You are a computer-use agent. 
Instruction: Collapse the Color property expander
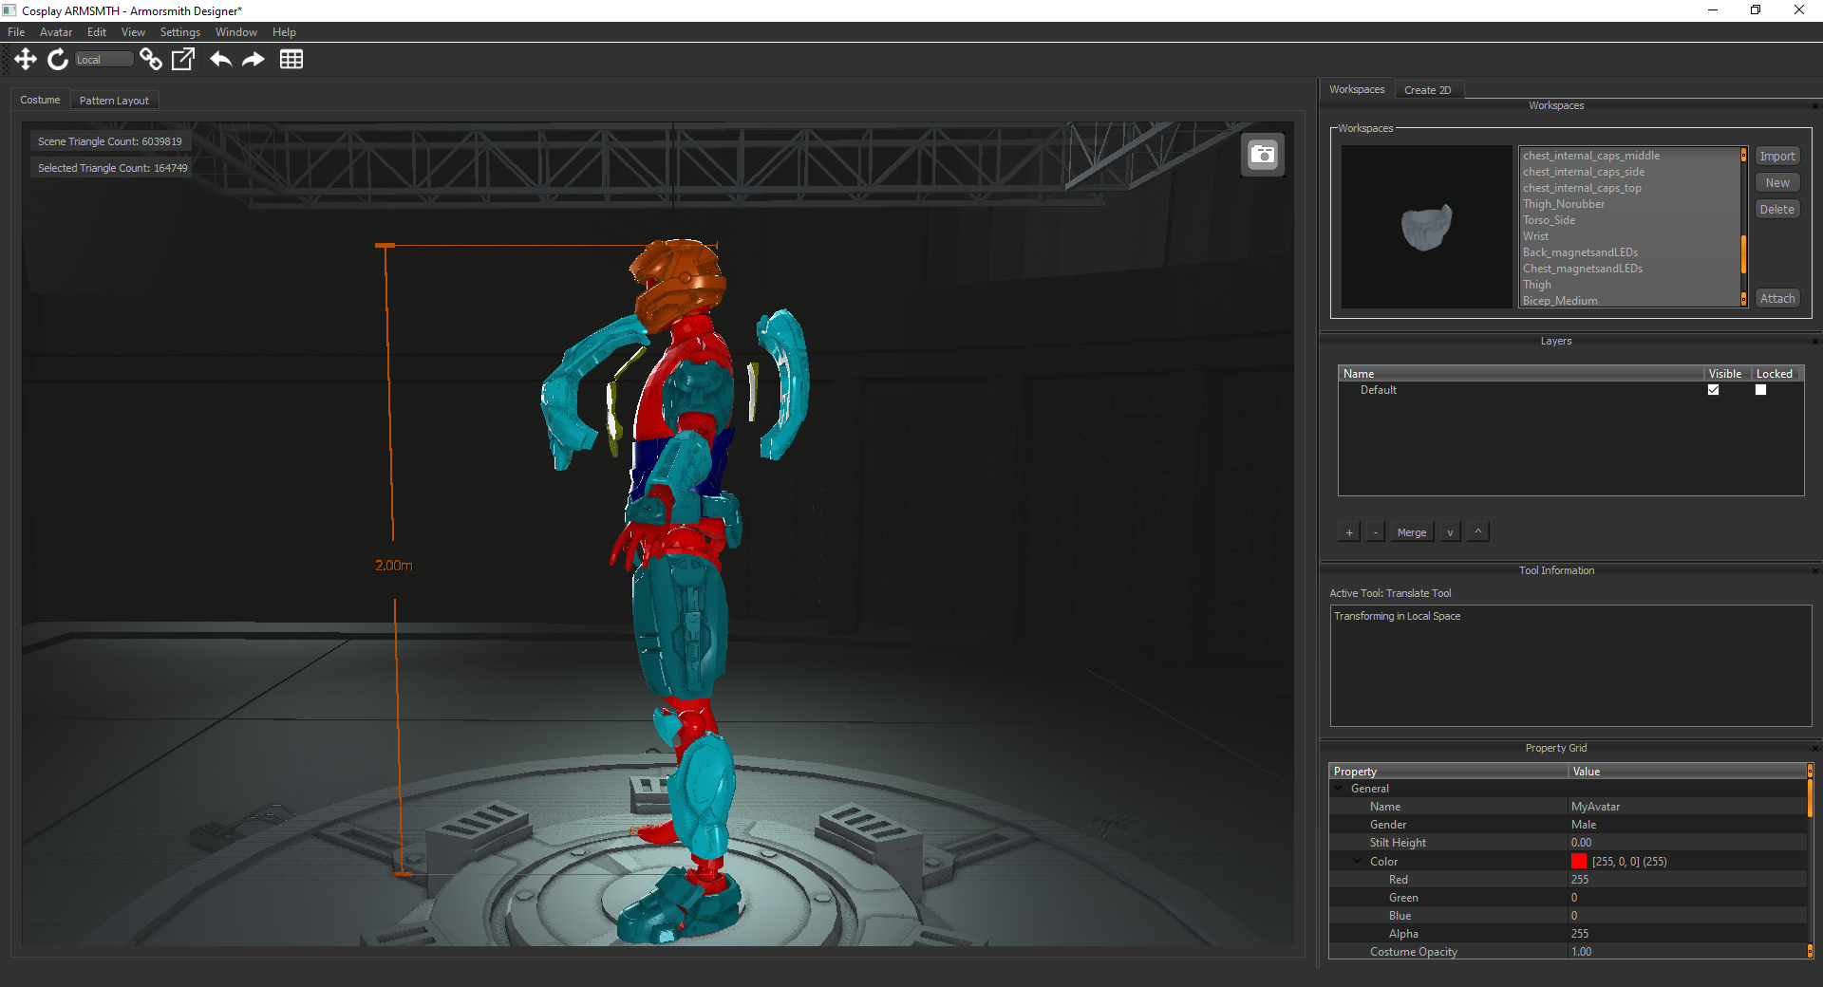(1358, 862)
